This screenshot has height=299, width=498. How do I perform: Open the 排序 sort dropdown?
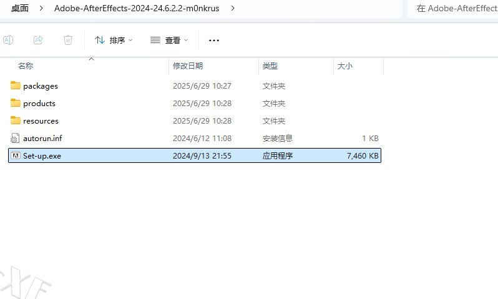point(114,41)
